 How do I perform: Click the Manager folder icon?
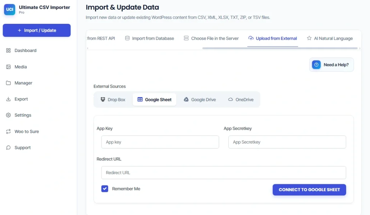[x=8, y=83]
